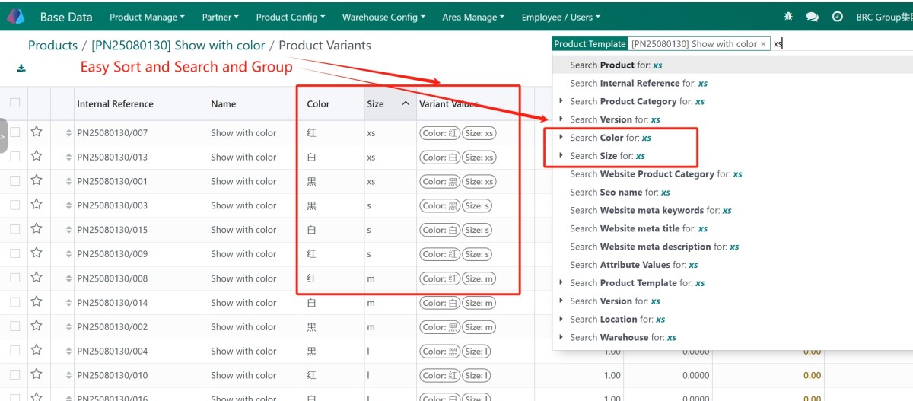The width and height of the screenshot is (913, 401).
Task: Go to Products breadcrumb link
Action: point(52,46)
